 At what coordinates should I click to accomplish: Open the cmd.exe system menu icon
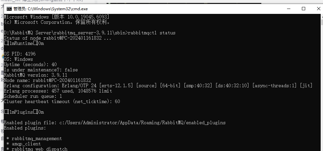(x=9, y=9)
